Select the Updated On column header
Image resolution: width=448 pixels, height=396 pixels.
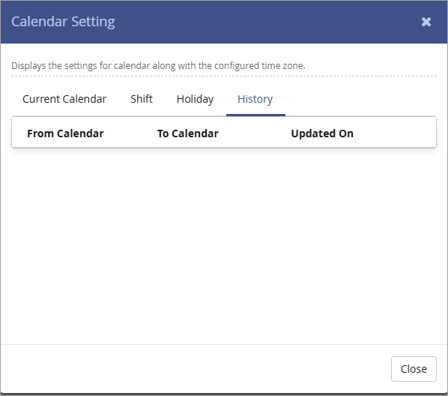tap(322, 133)
